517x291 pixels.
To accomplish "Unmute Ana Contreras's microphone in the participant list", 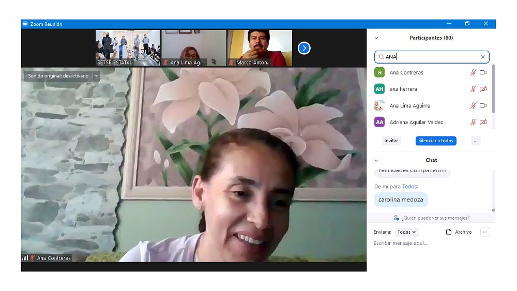I will point(473,73).
